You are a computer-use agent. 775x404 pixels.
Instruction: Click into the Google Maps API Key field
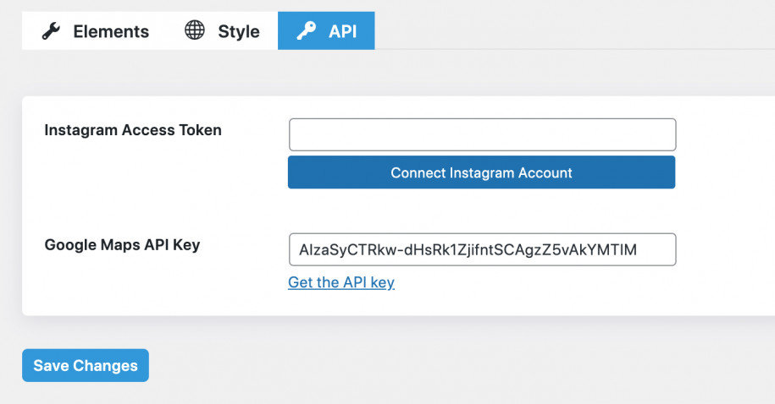pyautogui.click(x=482, y=249)
